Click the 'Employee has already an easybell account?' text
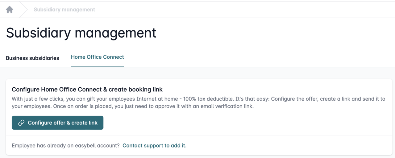 point(65,145)
